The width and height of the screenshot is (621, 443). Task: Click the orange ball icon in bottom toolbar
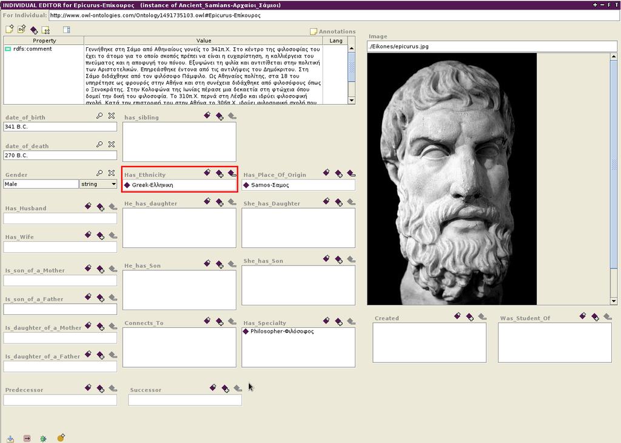tap(61, 438)
